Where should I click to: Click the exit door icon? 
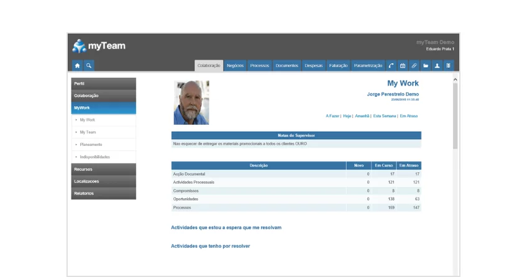449,65
